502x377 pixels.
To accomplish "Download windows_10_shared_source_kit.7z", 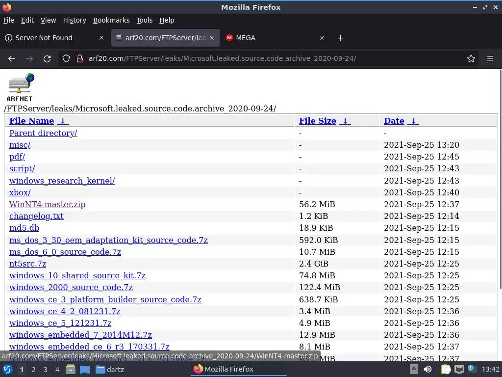I will [77, 276].
